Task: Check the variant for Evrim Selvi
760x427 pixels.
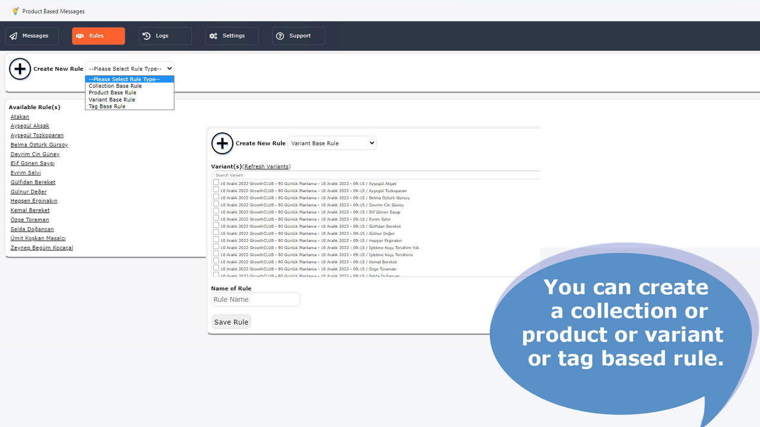Action: tap(216, 219)
